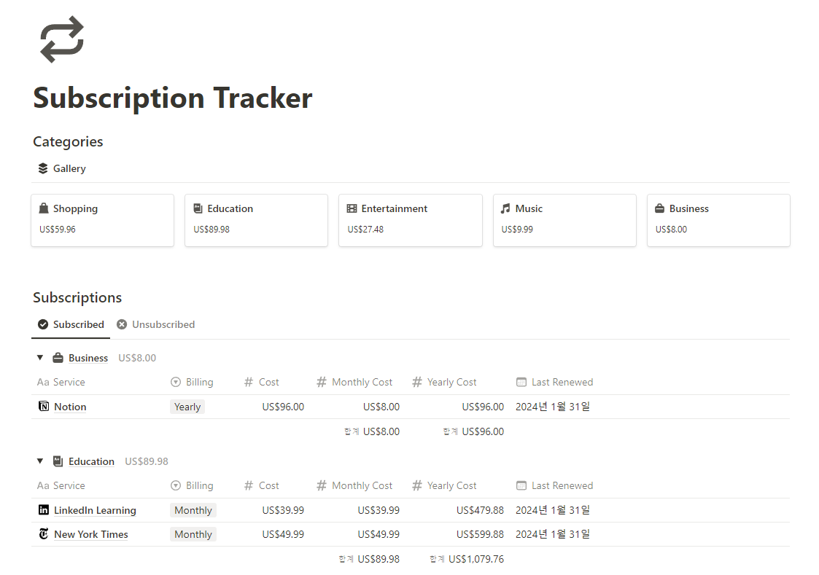Viewport: 819px width, 575px height.
Task: Open the Notion service page
Action: click(70, 407)
